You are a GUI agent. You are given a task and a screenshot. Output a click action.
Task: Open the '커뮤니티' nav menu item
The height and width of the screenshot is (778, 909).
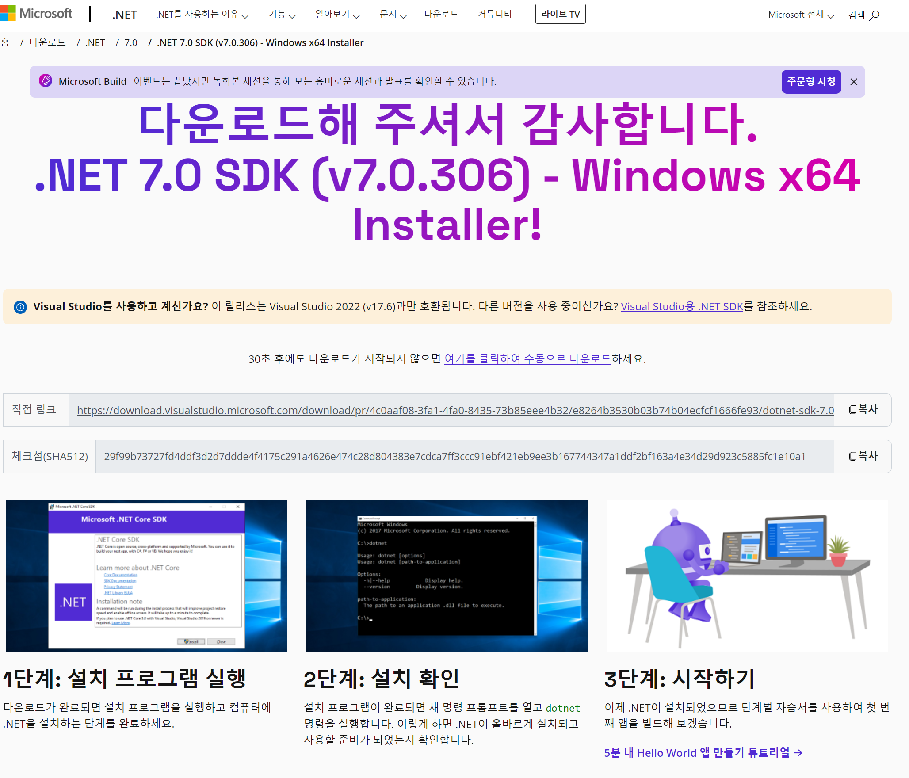(x=494, y=15)
